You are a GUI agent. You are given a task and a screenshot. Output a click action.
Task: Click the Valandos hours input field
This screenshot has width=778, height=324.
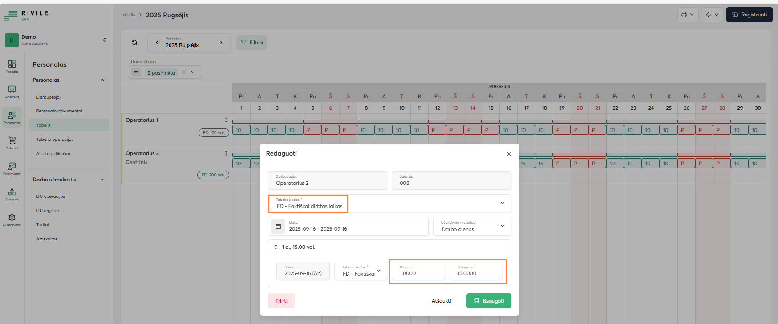(476, 271)
